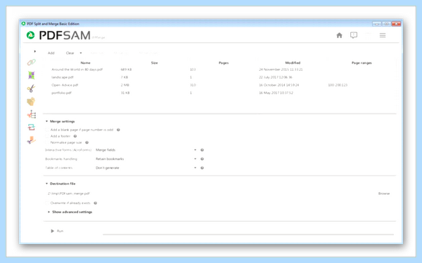The image size is (422, 263).
Task: Click the Run progress bar
Action: tap(248, 234)
